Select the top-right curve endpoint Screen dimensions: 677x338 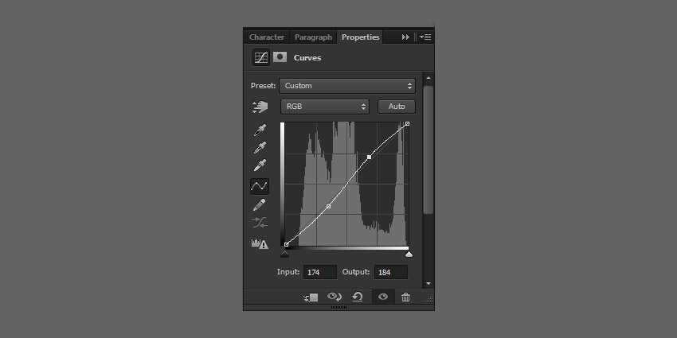coord(407,124)
